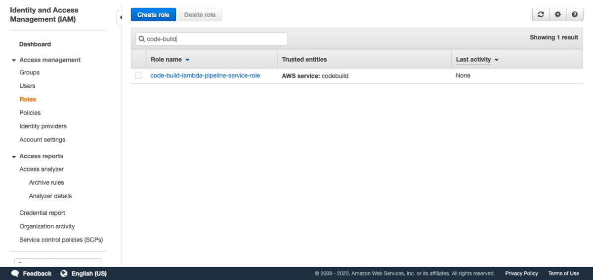
Task: Open Archive rules page
Action: pos(46,182)
